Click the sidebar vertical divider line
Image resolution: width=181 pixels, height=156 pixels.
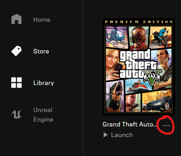tap(83, 78)
